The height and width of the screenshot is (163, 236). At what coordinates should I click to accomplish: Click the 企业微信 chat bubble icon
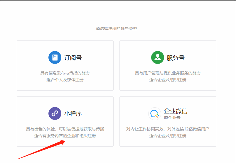pos(154,114)
